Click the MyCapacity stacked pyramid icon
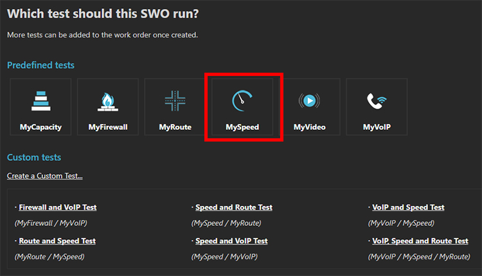The width and height of the screenshot is (482, 276). pyautogui.click(x=40, y=100)
